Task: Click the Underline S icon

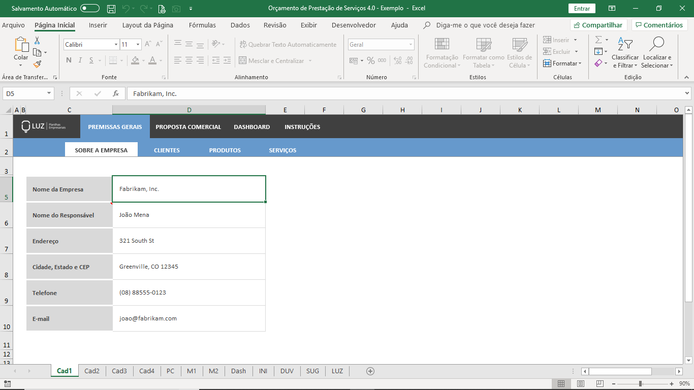Action: (x=91, y=60)
